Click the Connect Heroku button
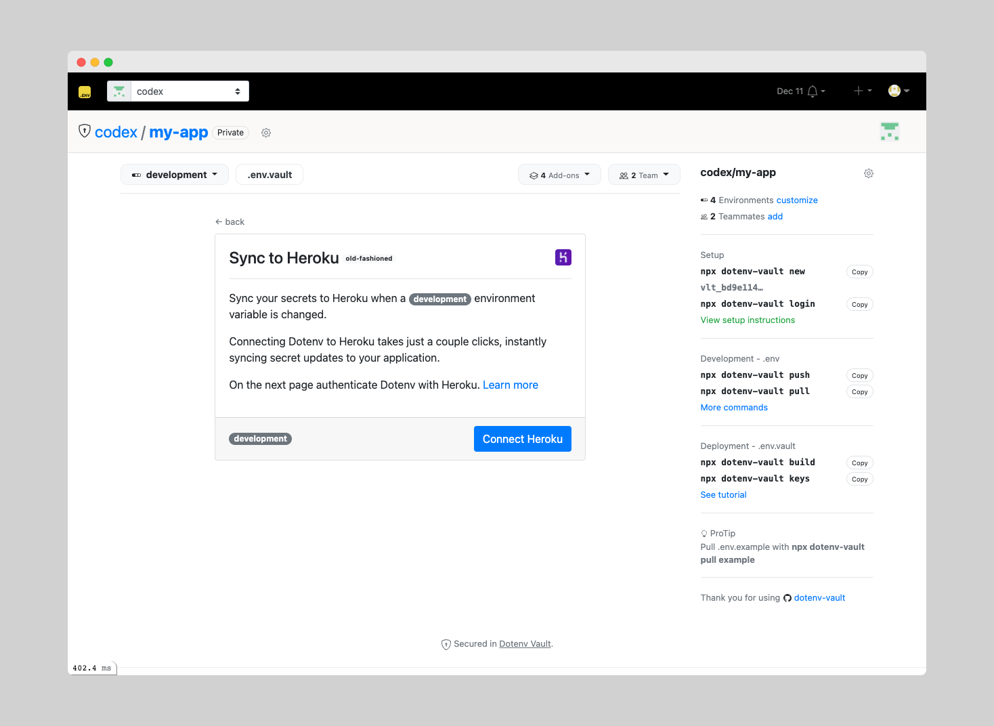This screenshot has height=726, width=994. (x=523, y=439)
